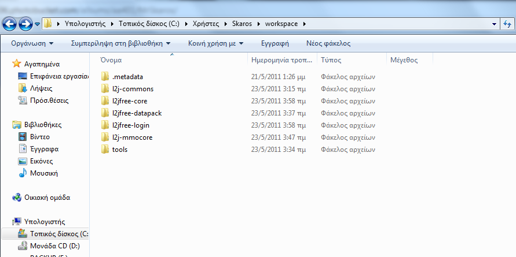Sort by Ημερομηνία τροπ... column header
Image resolution: width=516 pixels, height=257 pixels.
[x=282, y=60]
